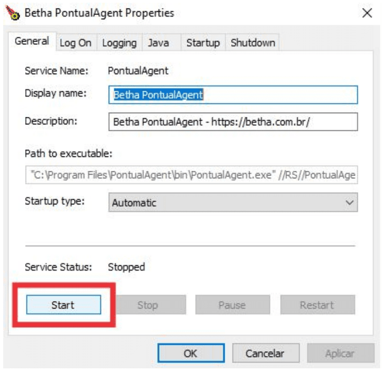Switch to the Startup tab

click(203, 43)
